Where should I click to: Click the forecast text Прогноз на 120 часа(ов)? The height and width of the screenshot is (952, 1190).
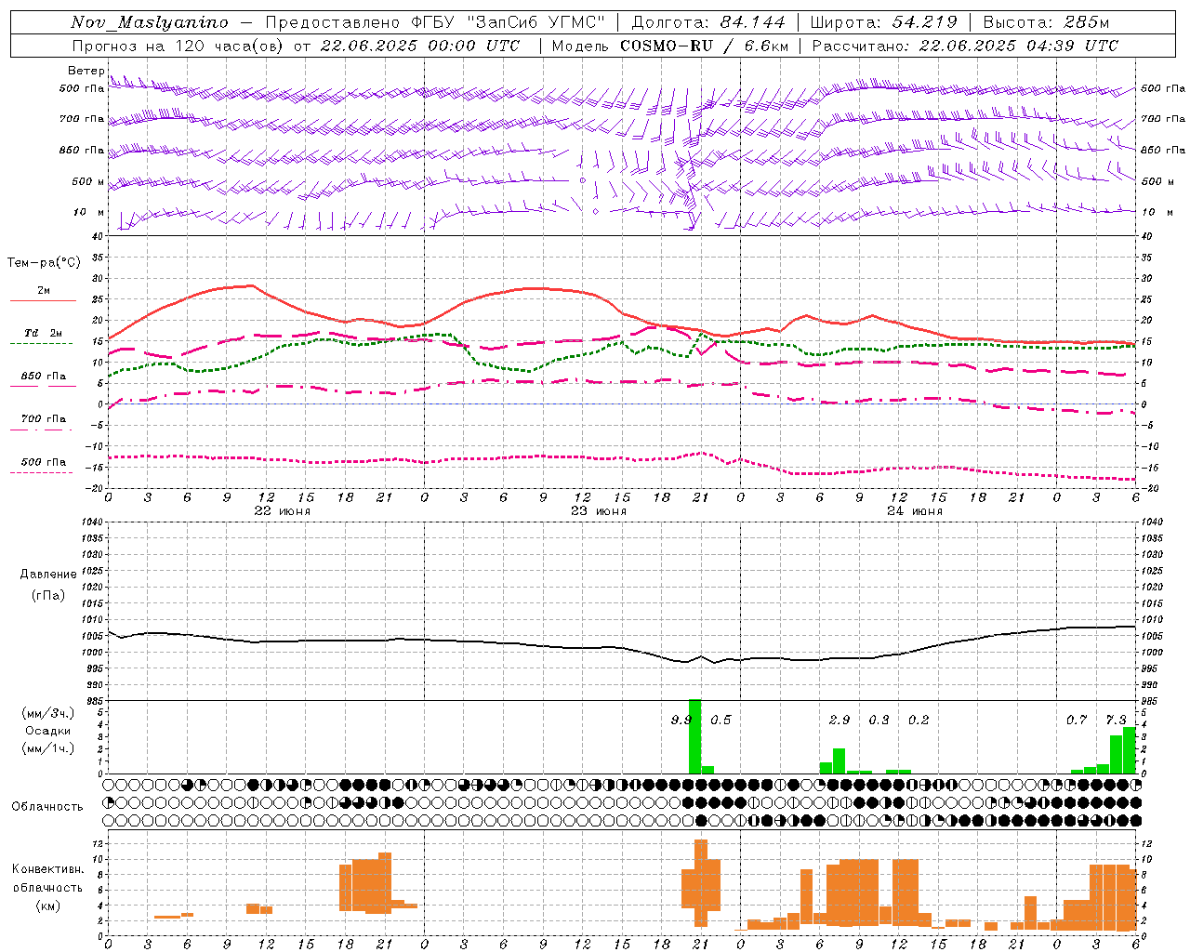click(x=178, y=46)
